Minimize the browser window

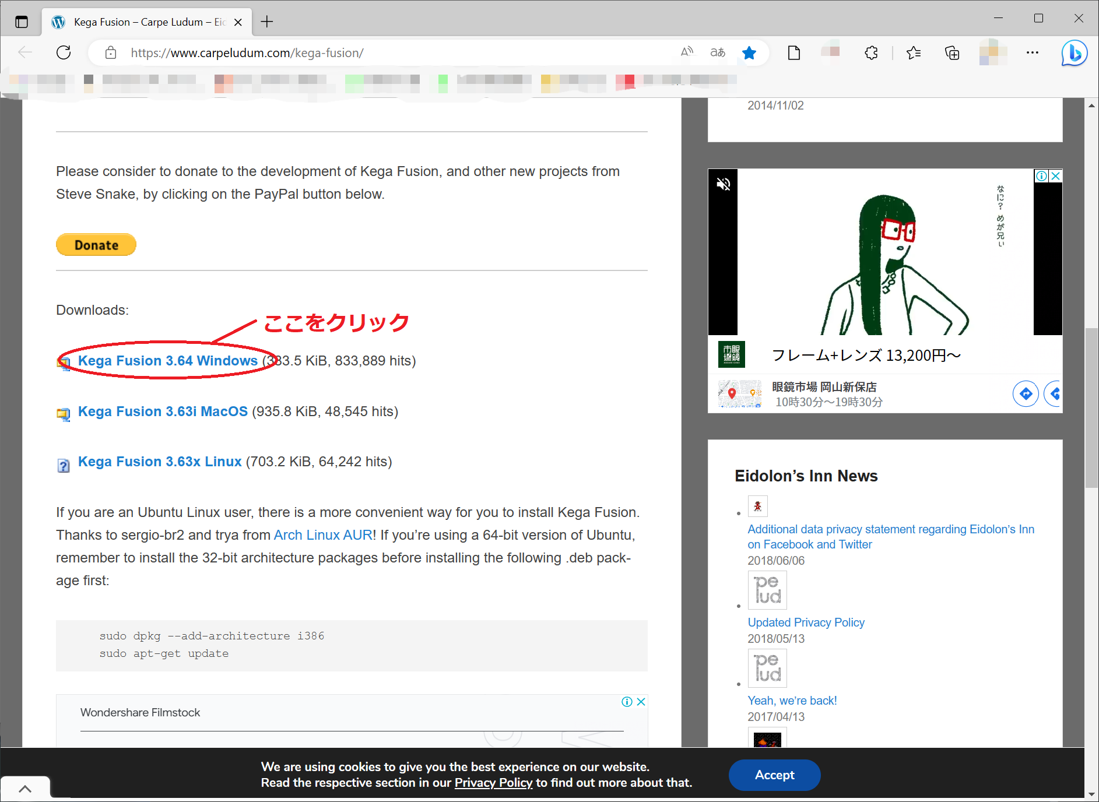click(x=998, y=18)
